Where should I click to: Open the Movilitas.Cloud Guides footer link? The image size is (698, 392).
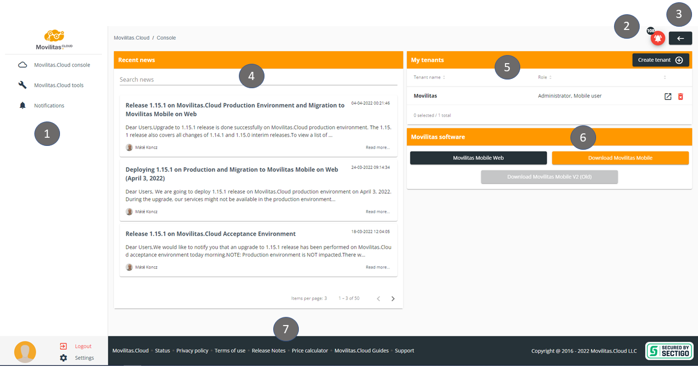coord(362,351)
